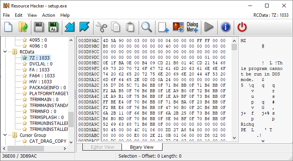Select the TFRMMAIN : 0 resource
The height and width of the screenshot is (161, 293).
(x=44, y=100)
